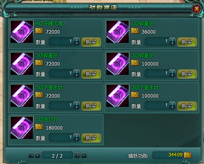Click the 2级千里冰封 skill book icon

tap(117, 96)
